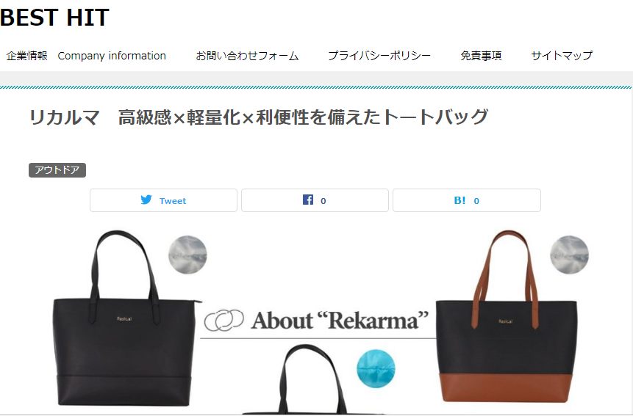Screen dimensions: 633x416
Task: Open the 免責事項 disclaimer page
Action: pos(481,56)
